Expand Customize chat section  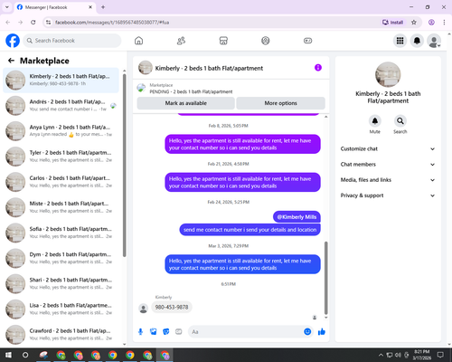(x=388, y=148)
